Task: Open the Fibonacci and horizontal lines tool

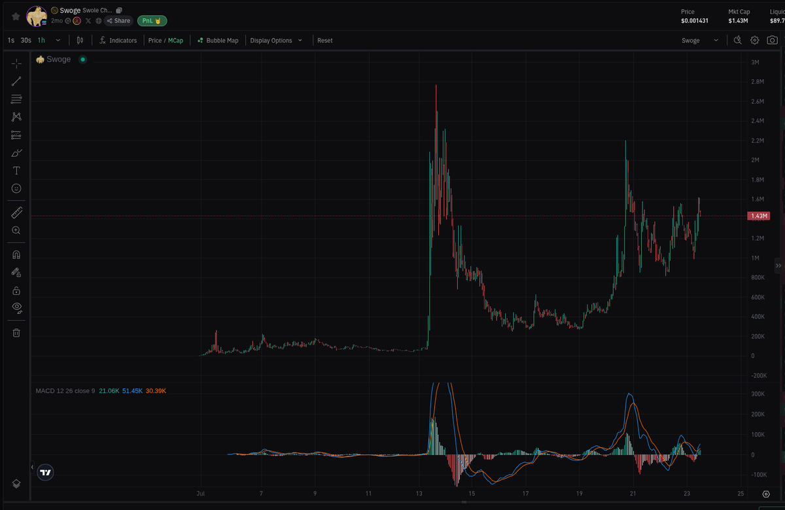Action: (17, 99)
